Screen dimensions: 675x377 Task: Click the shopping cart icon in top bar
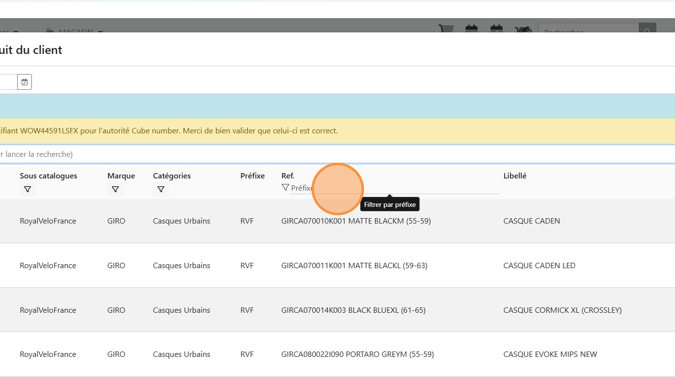(446, 29)
